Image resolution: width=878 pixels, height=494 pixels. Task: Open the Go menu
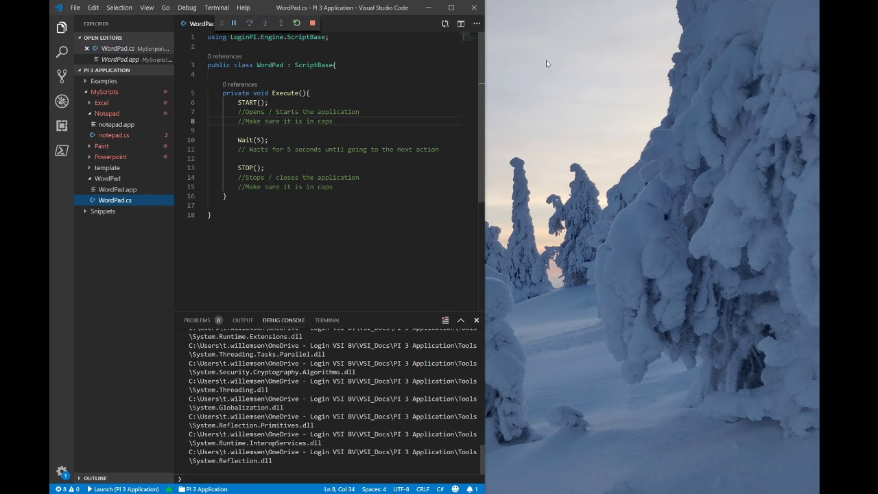coord(165,8)
